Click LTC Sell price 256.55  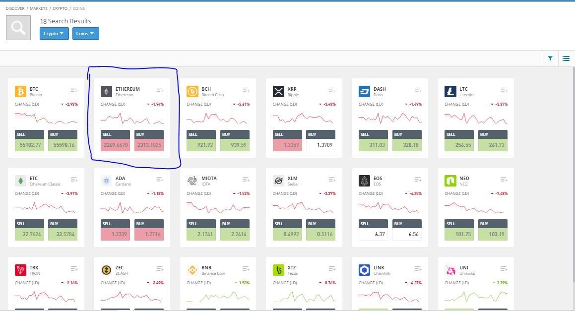[x=459, y=145]
